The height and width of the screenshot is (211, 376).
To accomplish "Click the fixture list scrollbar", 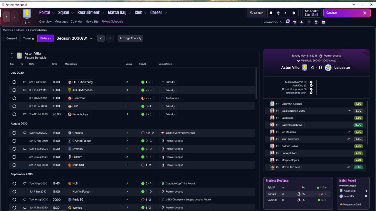I will tap(256, 84).
